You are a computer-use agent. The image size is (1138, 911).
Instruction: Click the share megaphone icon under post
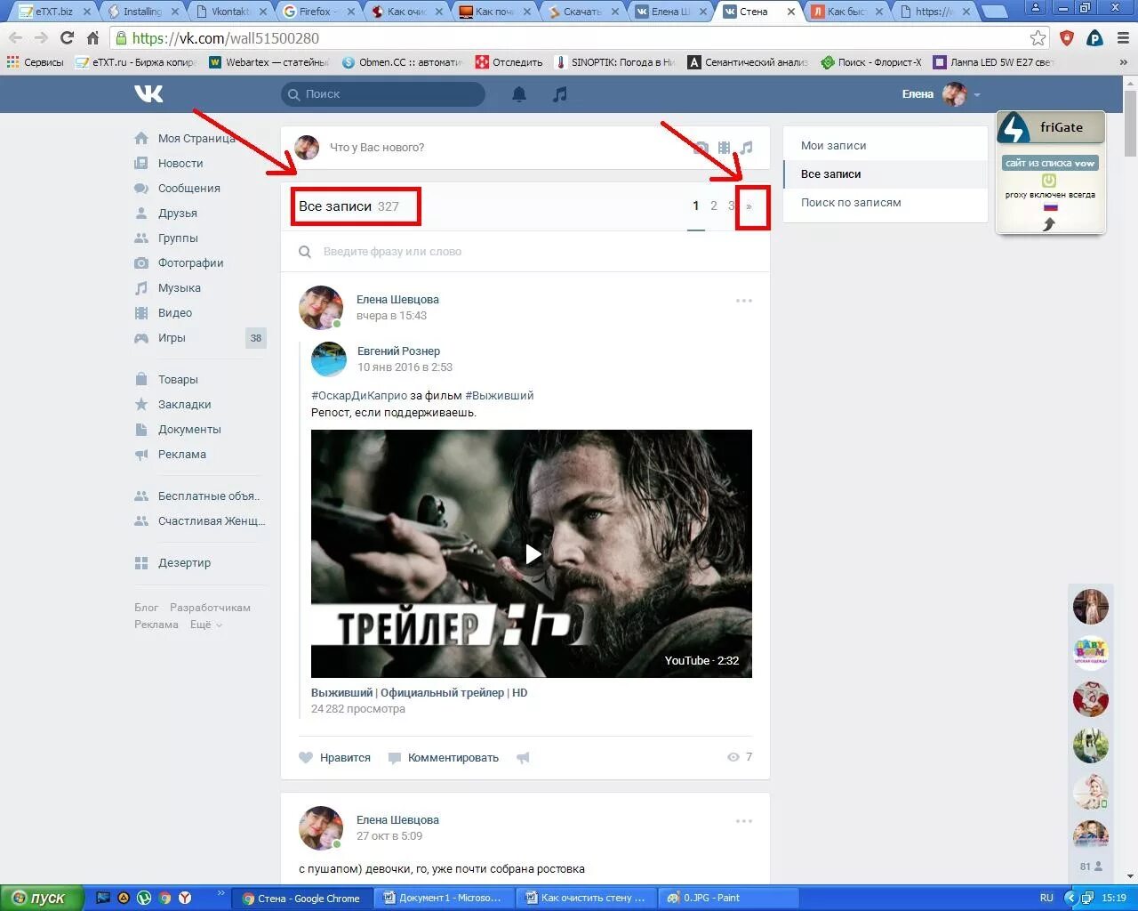click(x=523, y=758)
